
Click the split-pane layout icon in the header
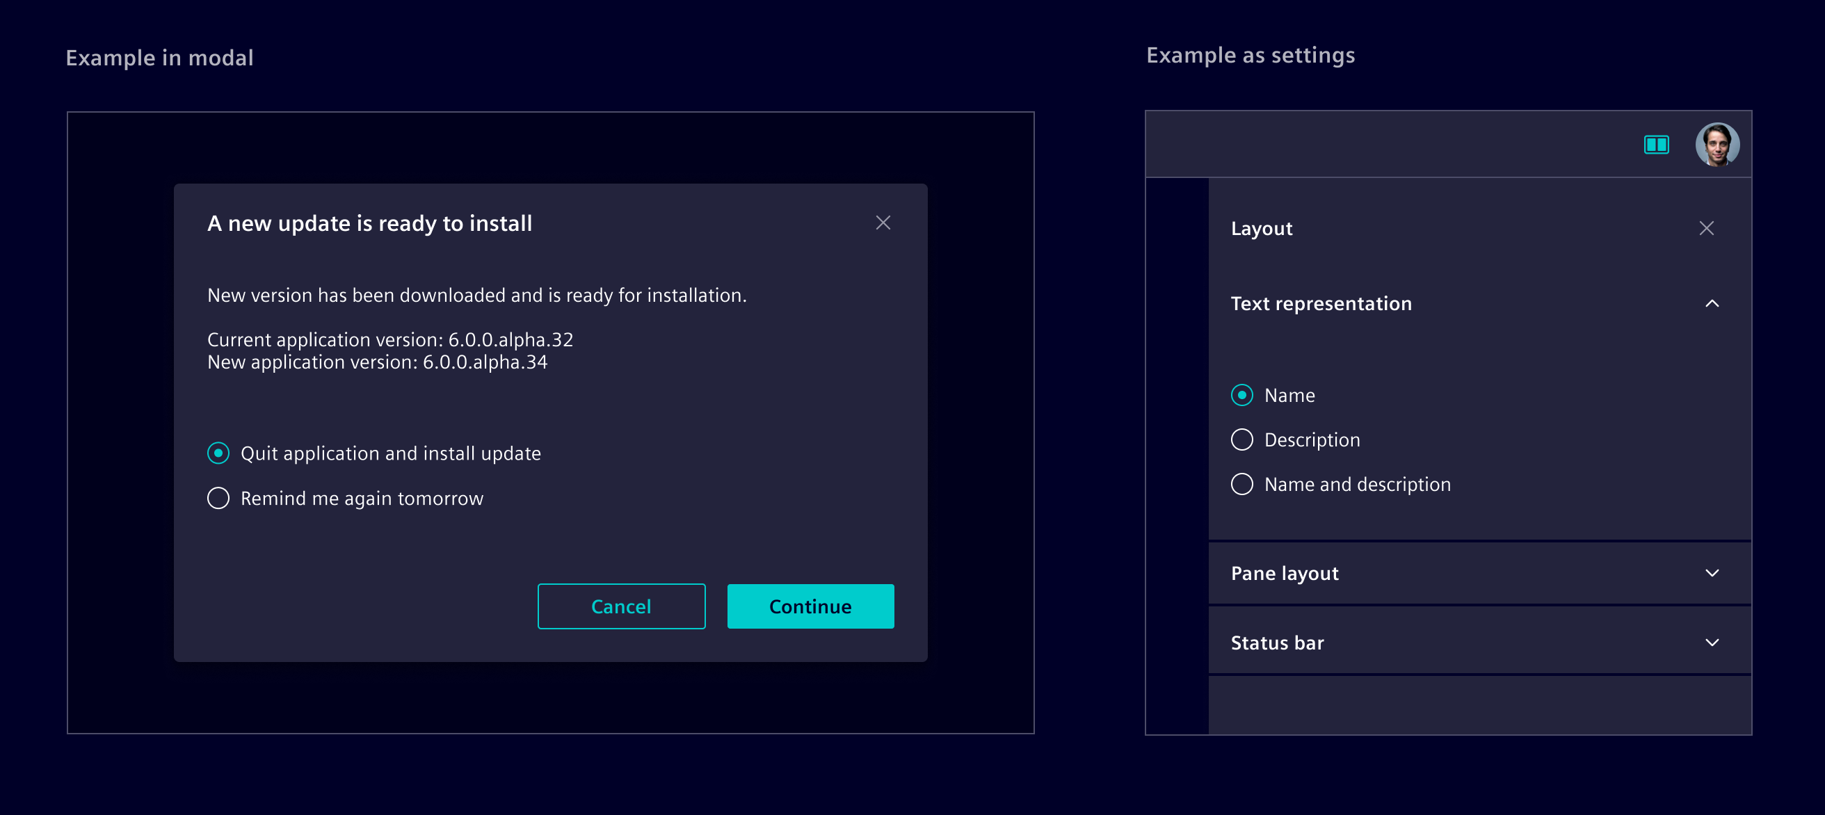[1657, 145]
